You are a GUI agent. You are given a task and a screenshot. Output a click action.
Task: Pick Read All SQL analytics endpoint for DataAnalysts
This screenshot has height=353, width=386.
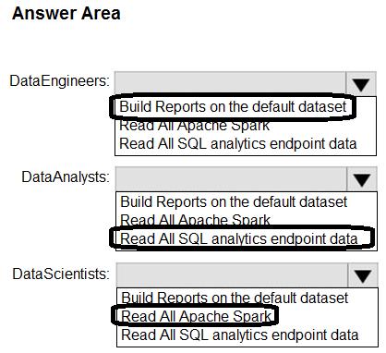pos(239,239)
